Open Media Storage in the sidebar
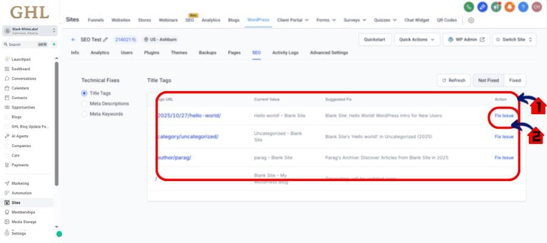The width and height of the screenshot is (547, 243). coord(24,222)
